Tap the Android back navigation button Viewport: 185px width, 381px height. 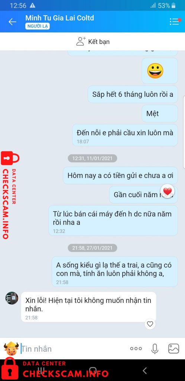[145, 371]
